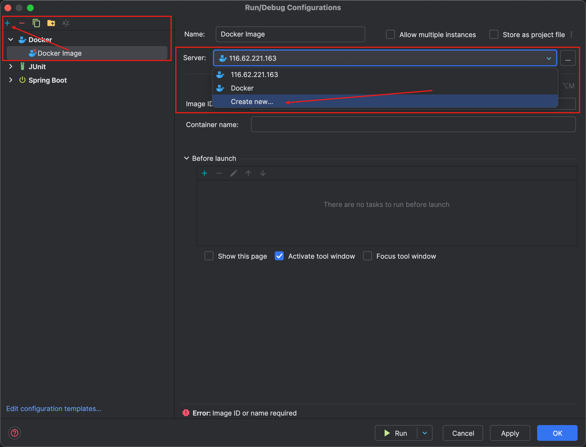The height and width of the screenshot is (447, 586).
Task: Collapse the Docker group in the tree
Action: pyautogui.click(x=11, y=40)
